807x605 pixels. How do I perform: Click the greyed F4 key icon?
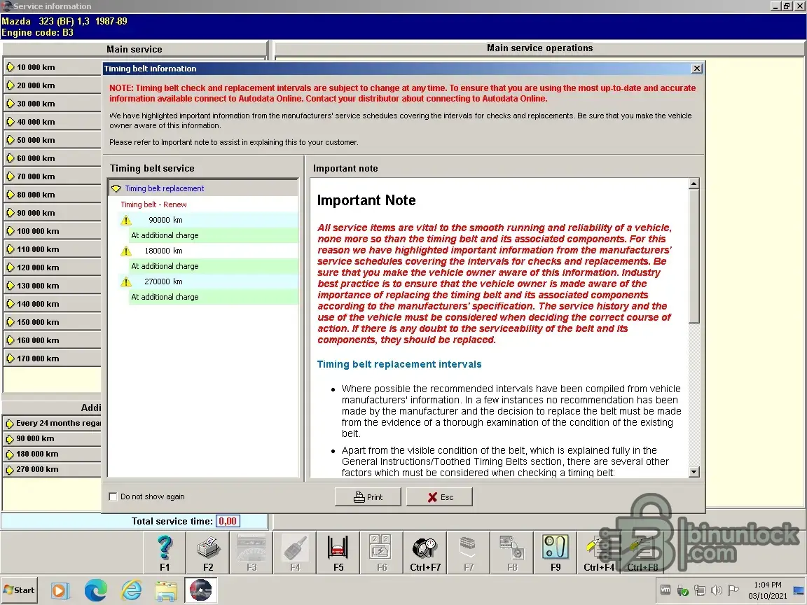click(296, 548)
